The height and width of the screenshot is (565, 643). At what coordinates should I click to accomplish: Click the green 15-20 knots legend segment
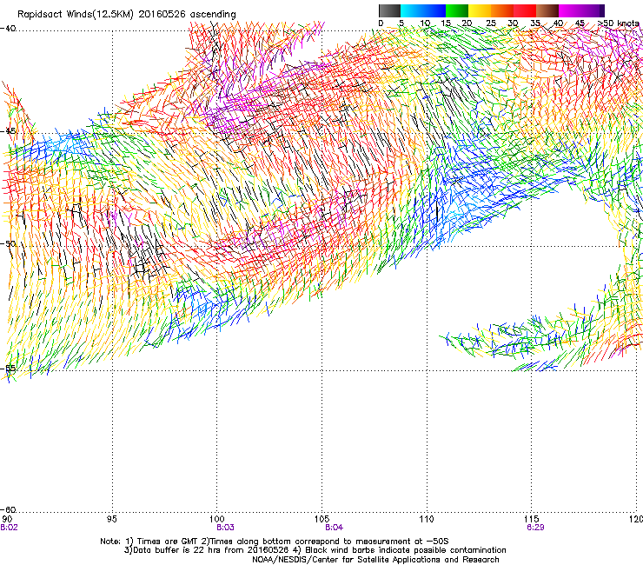pyautogui.click(x=457, y=10)
